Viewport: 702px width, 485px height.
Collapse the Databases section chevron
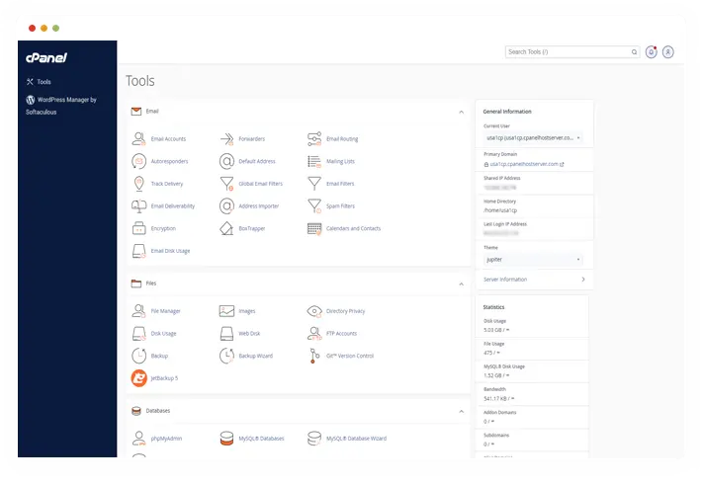461,411
